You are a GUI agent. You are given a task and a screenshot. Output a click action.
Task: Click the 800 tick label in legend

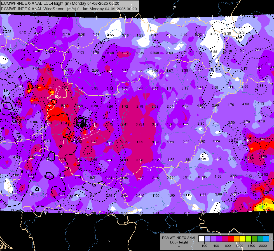(228, 246)
